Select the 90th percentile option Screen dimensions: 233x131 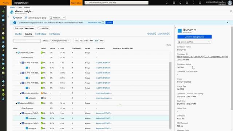[x=91, y=41]
